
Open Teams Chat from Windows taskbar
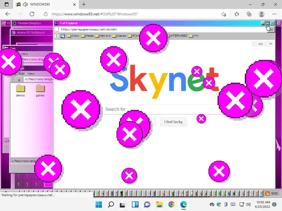[147, 204]
